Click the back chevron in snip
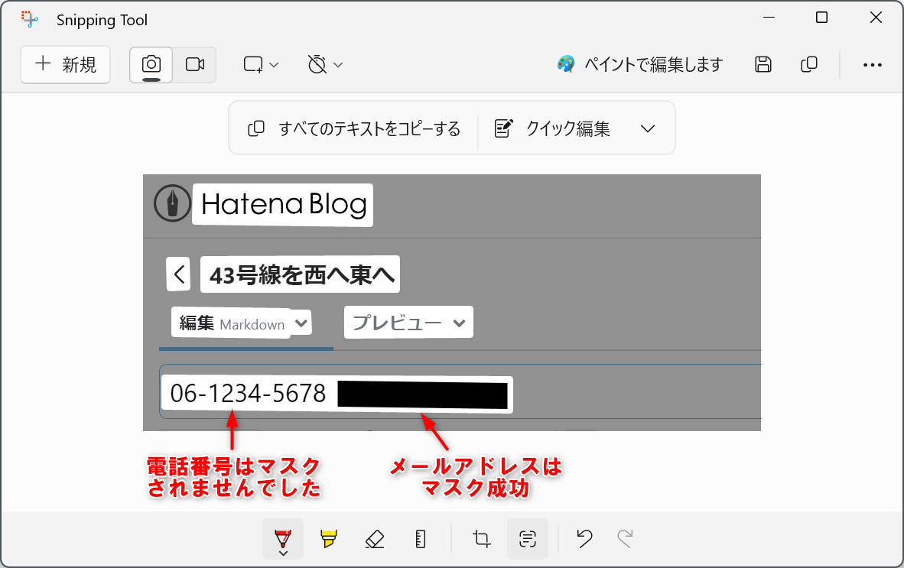Viewport: 904px width, 568px height. click(179, 274)
